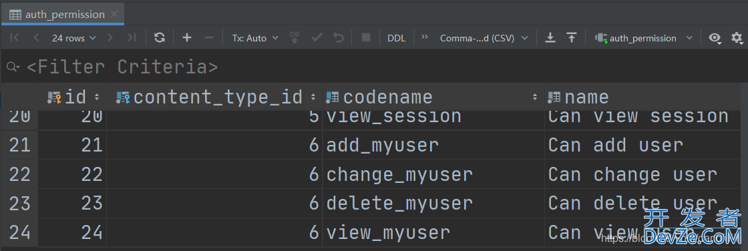The image size is (748, 251).
Task: Reload the table data
Action: 160,37
